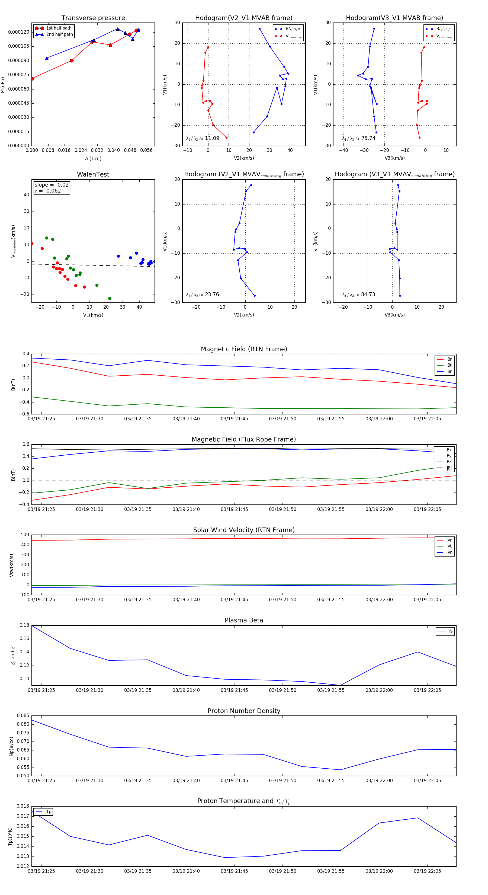Click the '500' tick on Solar Wind Velocity axis
Image resolution: width=488 pixels, height=895 pixels.
(x=25, y=535)
